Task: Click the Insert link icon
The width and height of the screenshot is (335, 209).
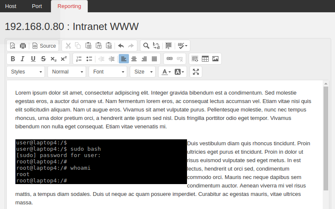Action: 170,59
